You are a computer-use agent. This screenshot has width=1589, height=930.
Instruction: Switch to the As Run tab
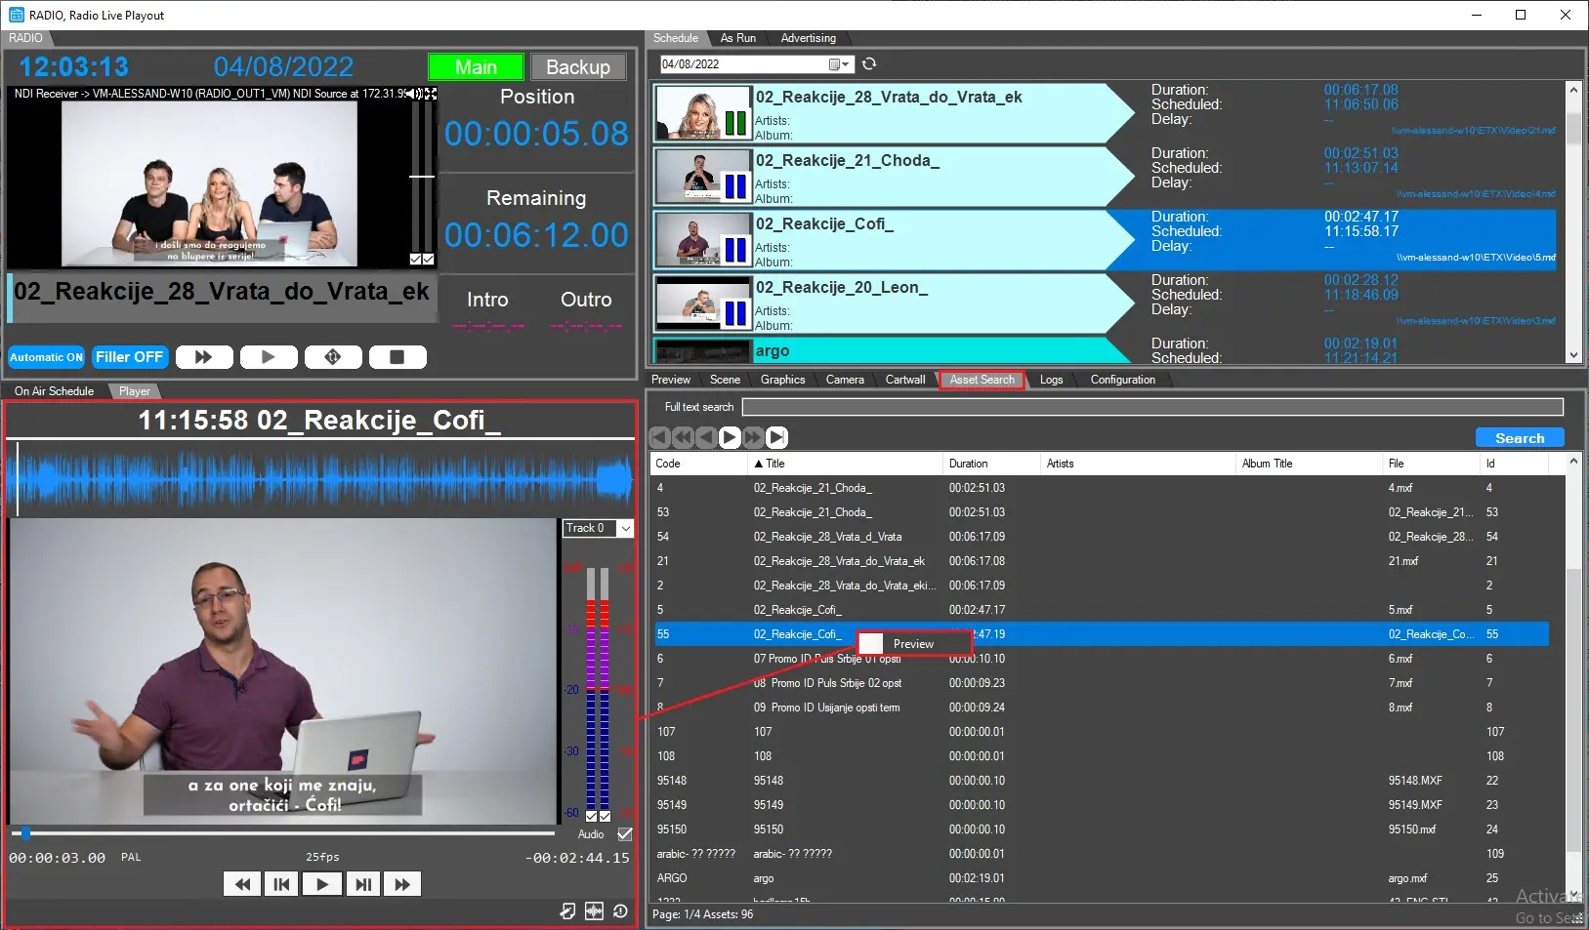coord(737,38)
